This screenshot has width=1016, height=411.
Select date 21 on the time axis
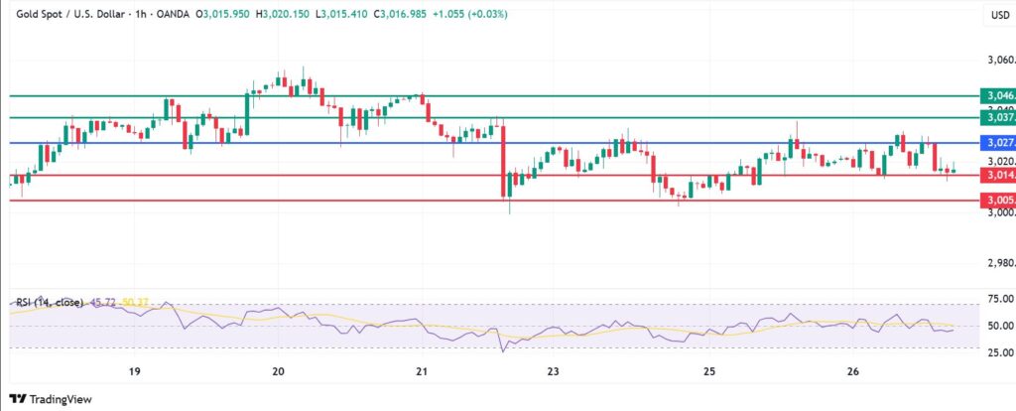tap(422, 370)
